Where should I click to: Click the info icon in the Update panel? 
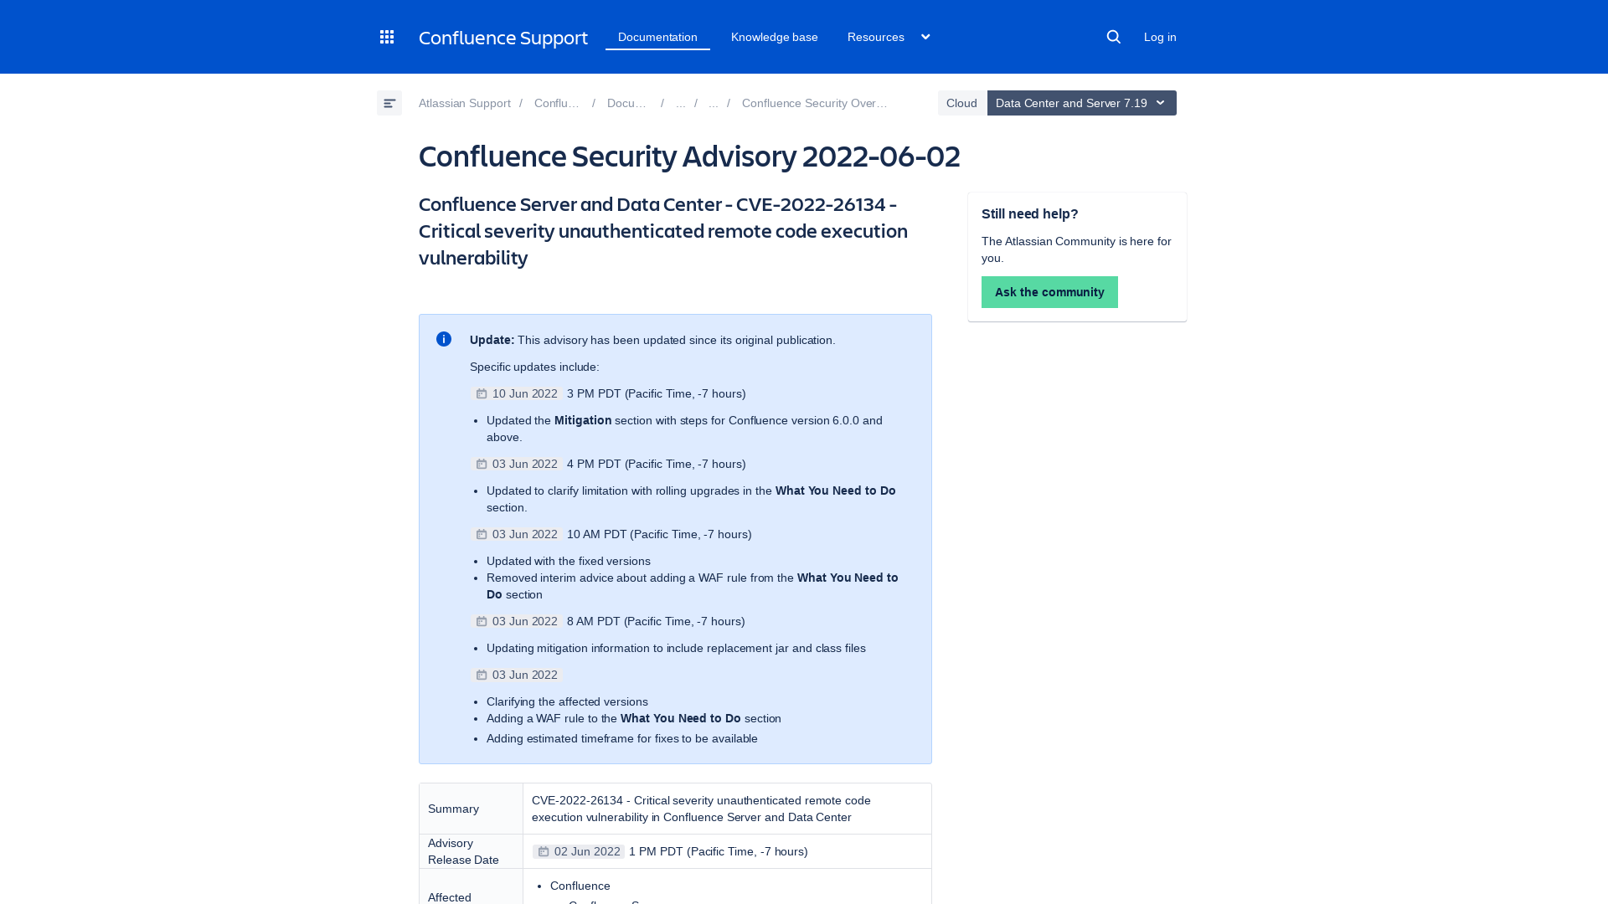(444, 340)
